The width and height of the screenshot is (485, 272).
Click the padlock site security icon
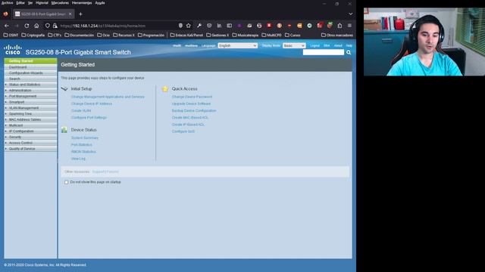[55, 26]
